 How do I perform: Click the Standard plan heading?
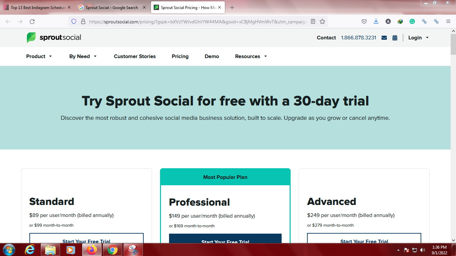52,202
